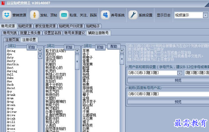The height and width of the screenshot is (132, 209).
Task: Select word 'during' in 词1 list
Action: click(12, 71)
